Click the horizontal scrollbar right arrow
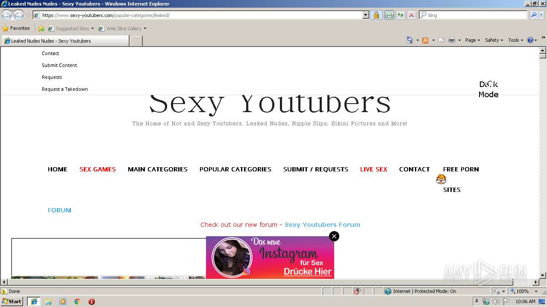 pyautogui.click(x=536, y=282)
